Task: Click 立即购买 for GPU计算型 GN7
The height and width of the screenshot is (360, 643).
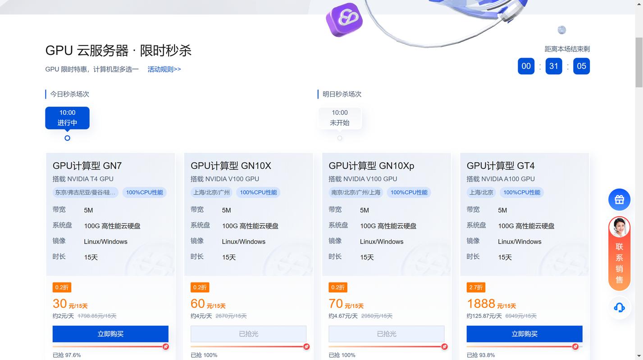Action: (110, 334)
